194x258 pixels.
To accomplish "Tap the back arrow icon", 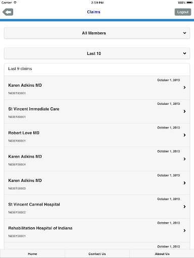I will 8,12.
